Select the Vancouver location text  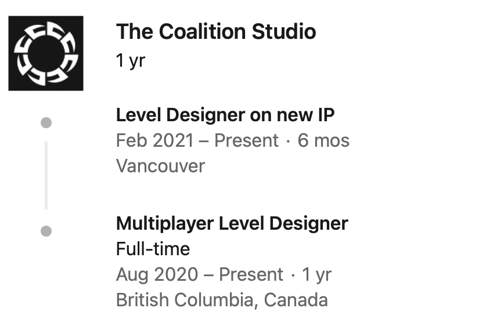pos(160,166)
